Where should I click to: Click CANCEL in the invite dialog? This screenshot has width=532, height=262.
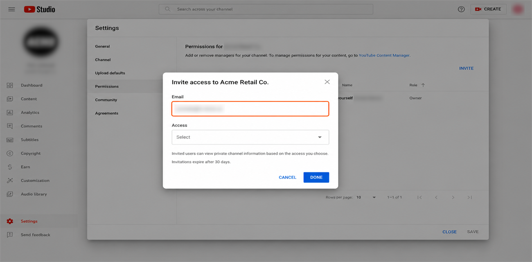point(287,177)
